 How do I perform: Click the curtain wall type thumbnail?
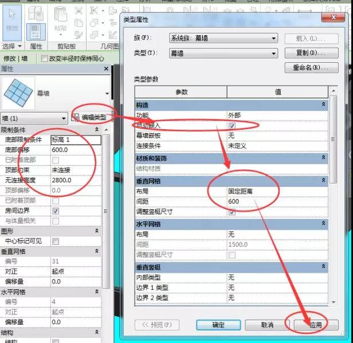point(18,93)
